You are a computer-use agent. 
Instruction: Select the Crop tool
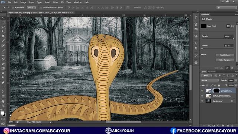(3, 36)
